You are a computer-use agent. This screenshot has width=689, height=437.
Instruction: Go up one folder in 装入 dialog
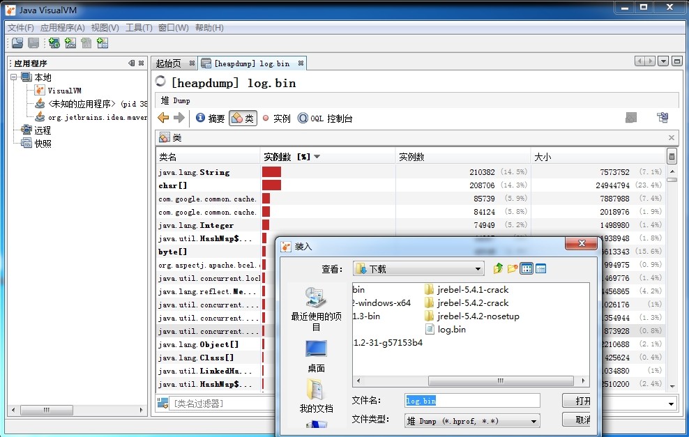pyautogui.click(x=498, y=268)
